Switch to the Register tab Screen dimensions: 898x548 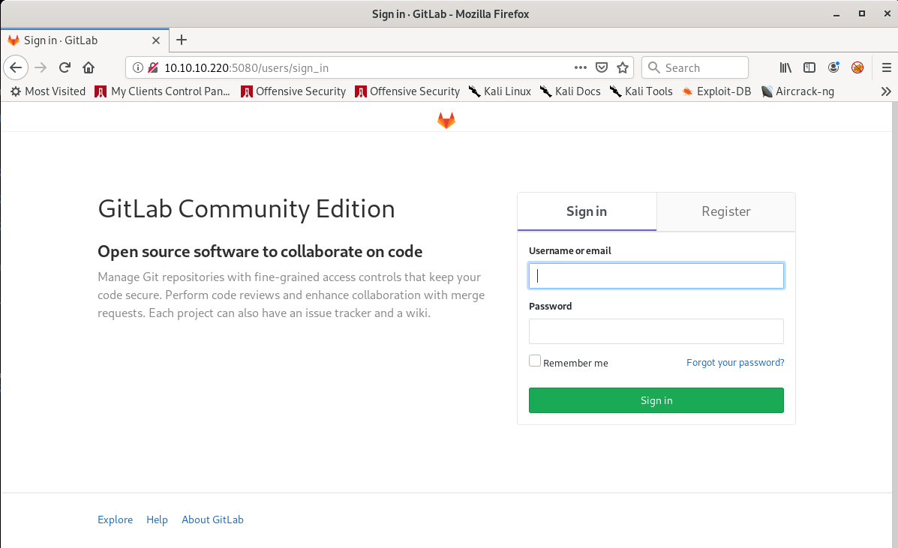[725, 211]
